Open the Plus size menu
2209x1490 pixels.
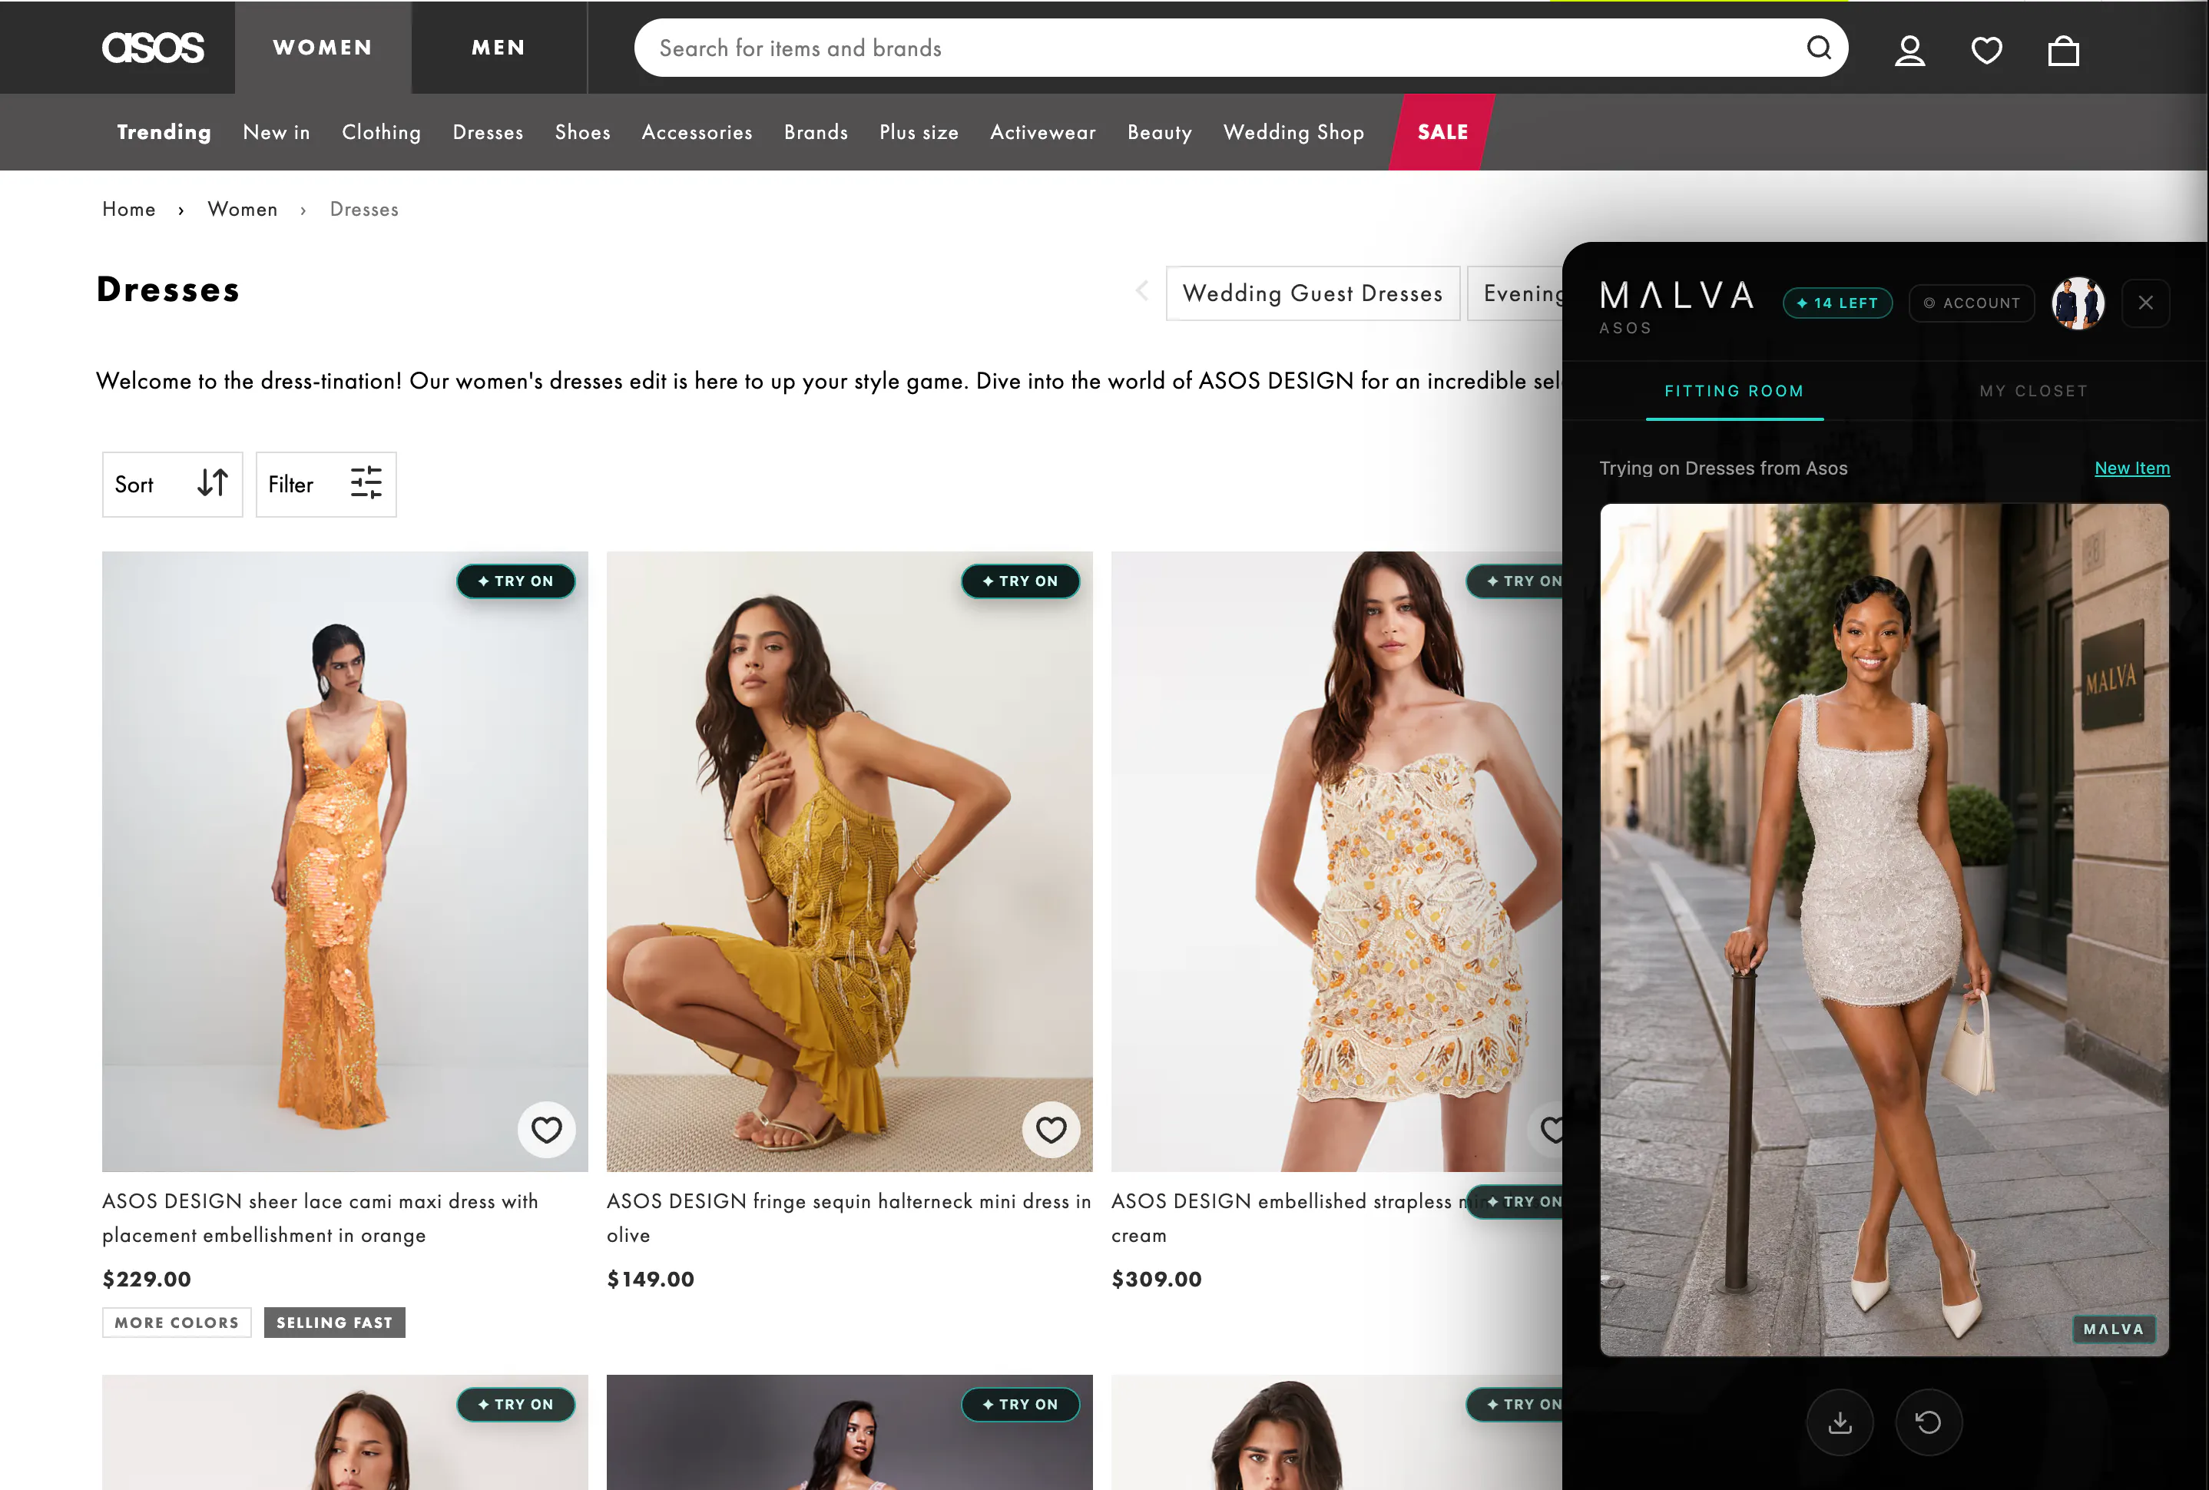point(919,132)
